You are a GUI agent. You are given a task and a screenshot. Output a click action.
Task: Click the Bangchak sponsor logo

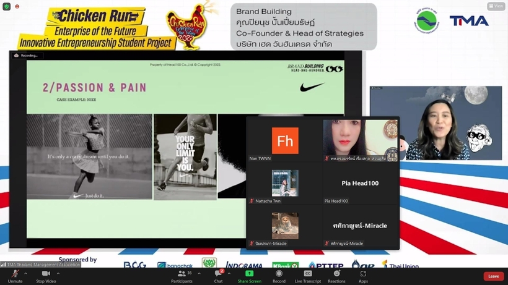pyautogui.click(x=175, y=265)
